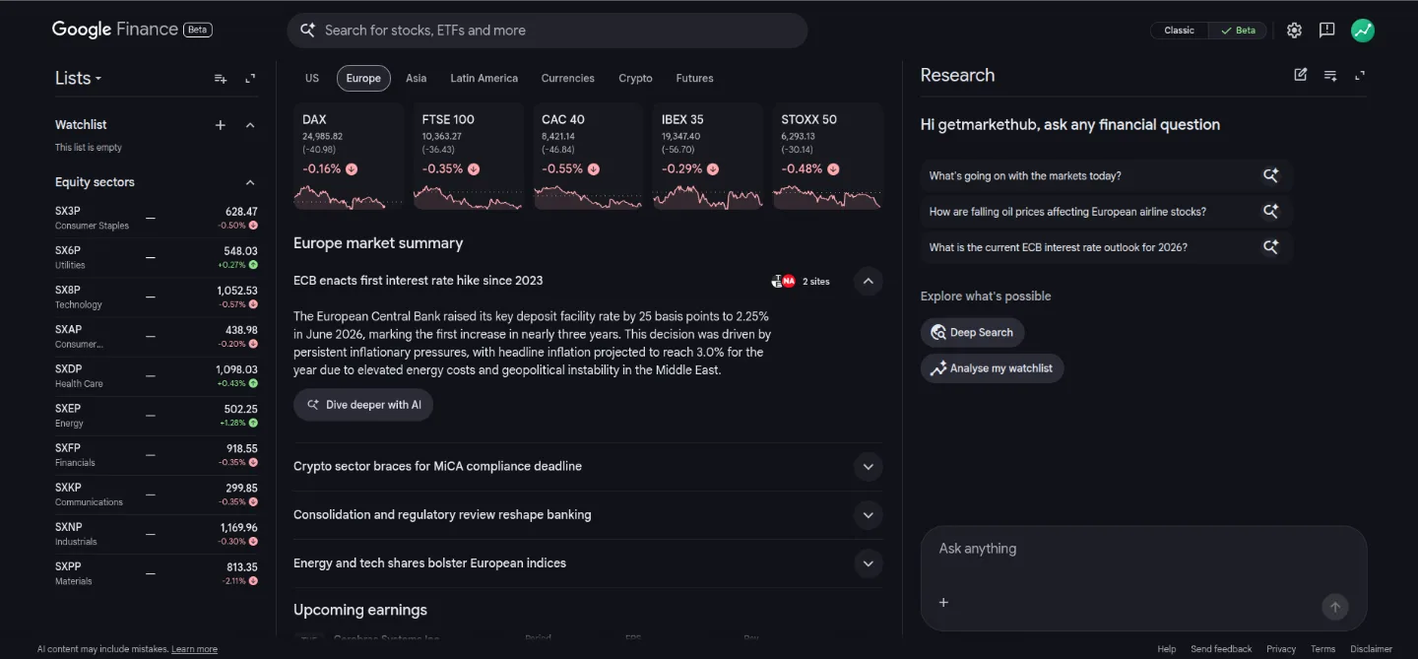Screen dimensions: 1418x659
Task: Click the red down arrow on DAX card
Action: 352,169
